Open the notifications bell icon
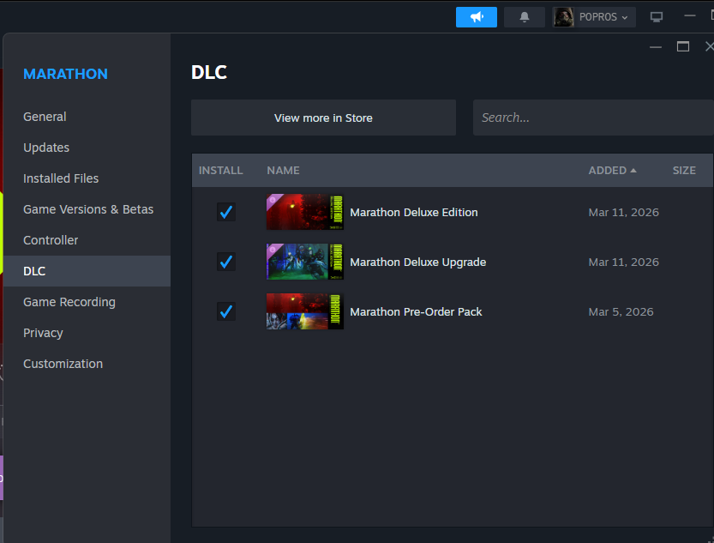This screenshot has width=714, height=543. click(524, 17)
